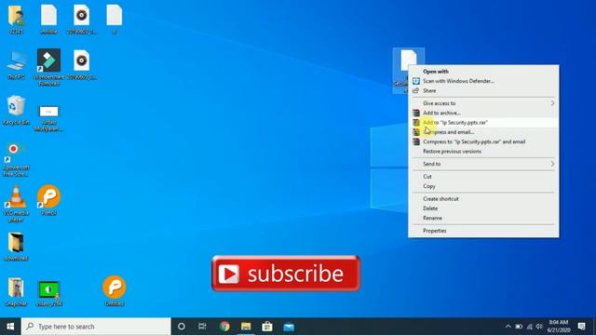Open the taskbar clock and date
The width and height of the screenshot is (596, 335).
click(559, 327)
